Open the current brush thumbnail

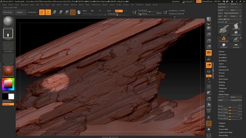[8, 22]
